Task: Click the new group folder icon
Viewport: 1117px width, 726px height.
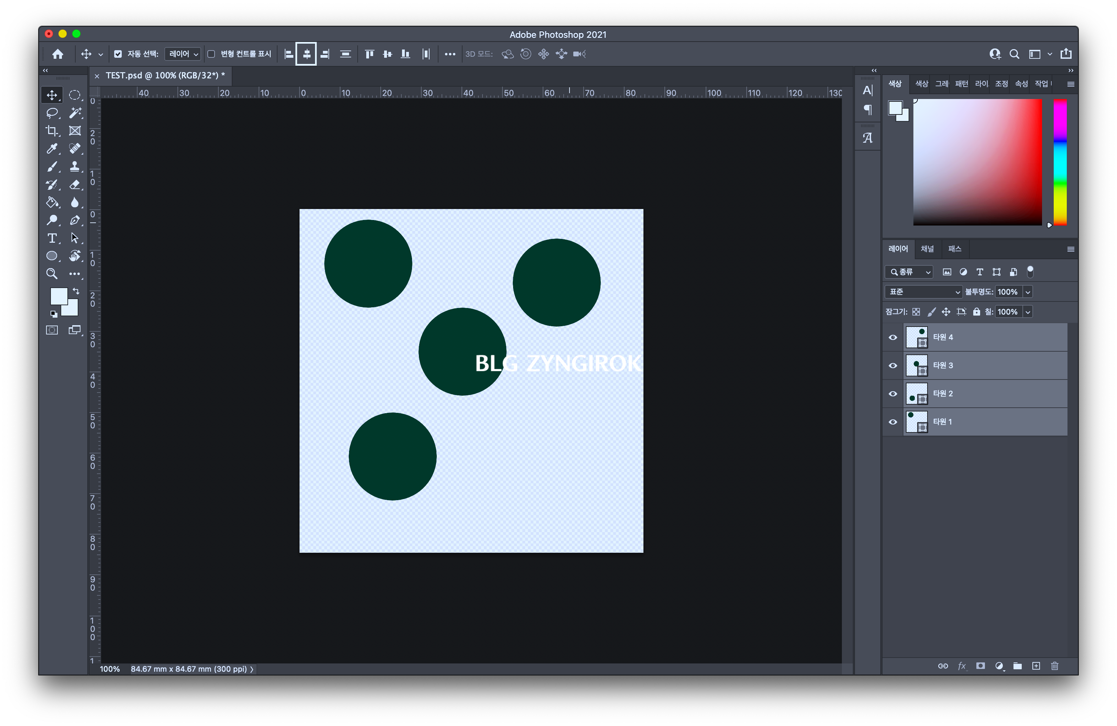Action: [x=1018, y=666]
